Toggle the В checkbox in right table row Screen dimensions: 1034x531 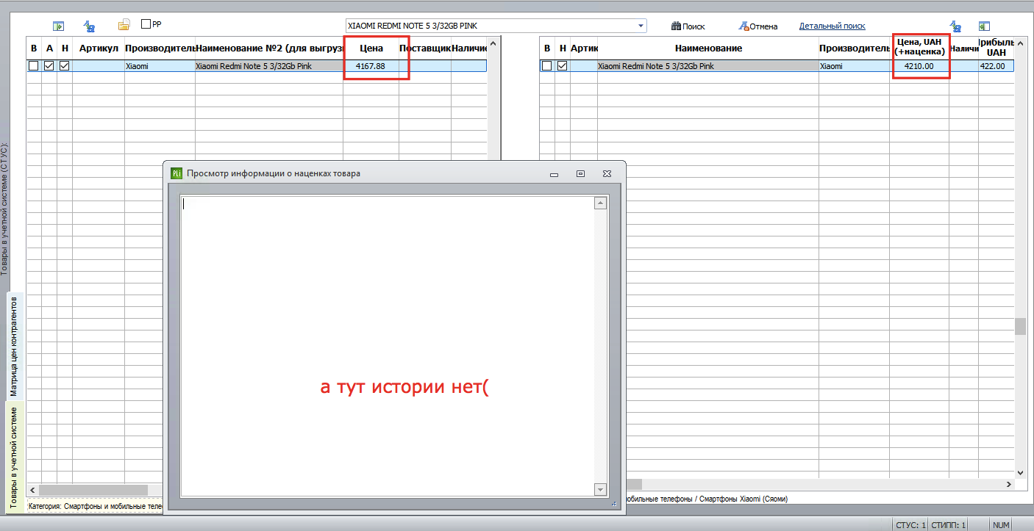[x=546, y=66]
